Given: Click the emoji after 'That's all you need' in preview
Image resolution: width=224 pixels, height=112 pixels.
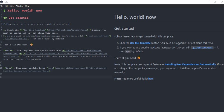Looking at the screenshot, I should (x=139, y=58).
